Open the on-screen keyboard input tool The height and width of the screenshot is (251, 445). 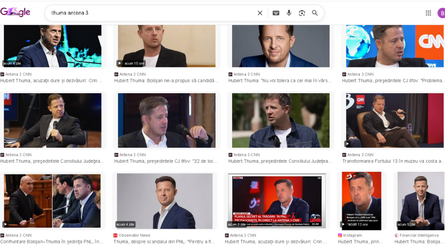point(276,13)
